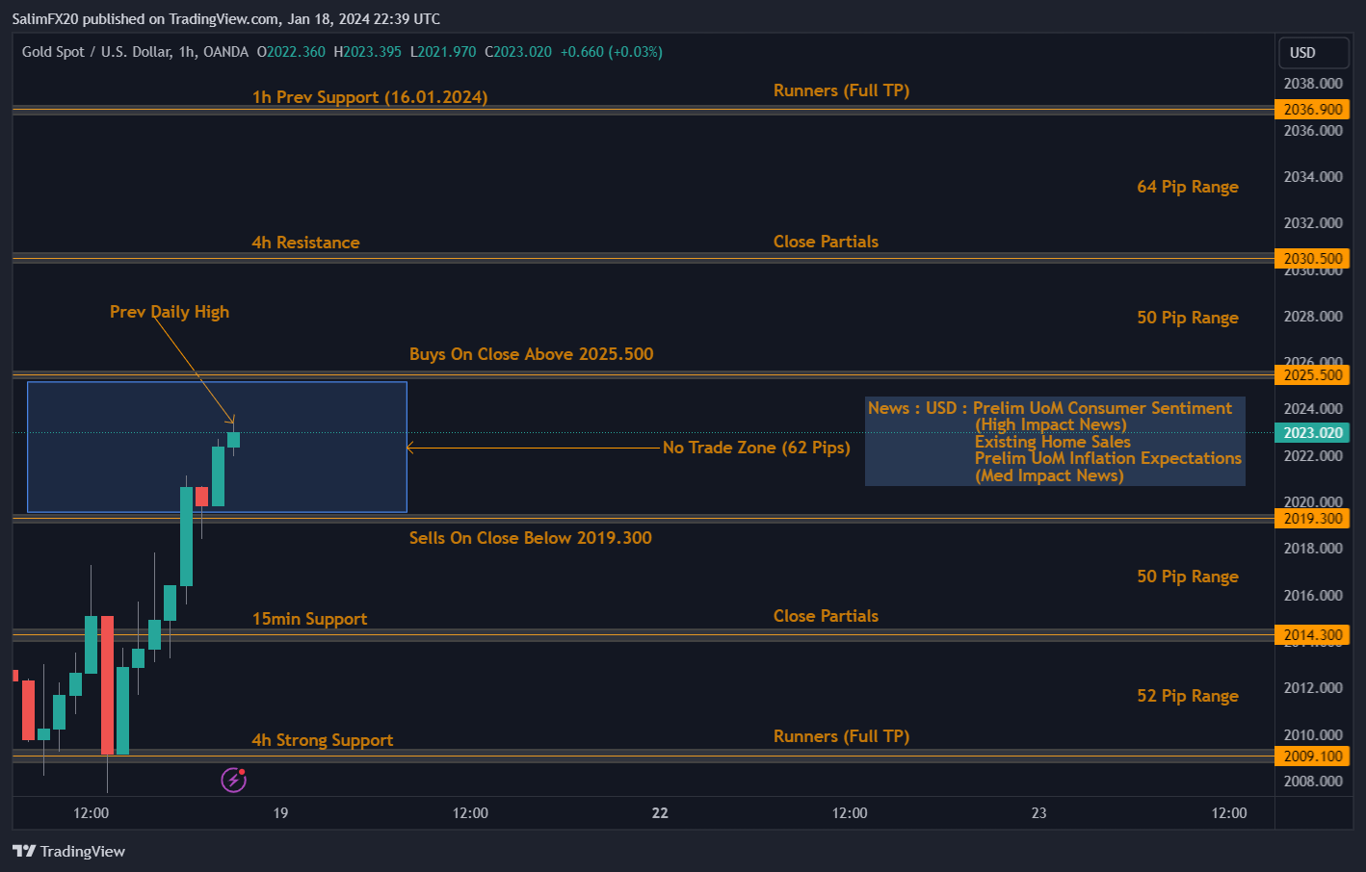The height and width of the screenshot is (872, 1366).
Task: Click the current price 2023.020 tag
Action: click(x=1312, y=433)
